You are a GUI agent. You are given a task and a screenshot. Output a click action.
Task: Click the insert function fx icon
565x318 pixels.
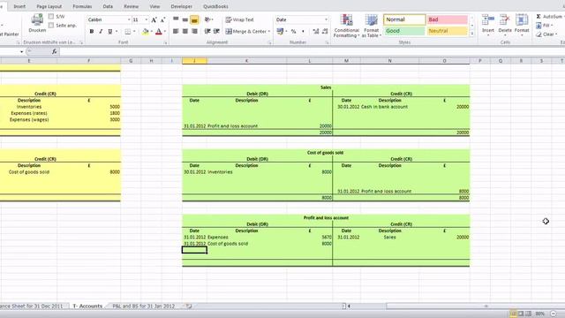tap(54, 52)
